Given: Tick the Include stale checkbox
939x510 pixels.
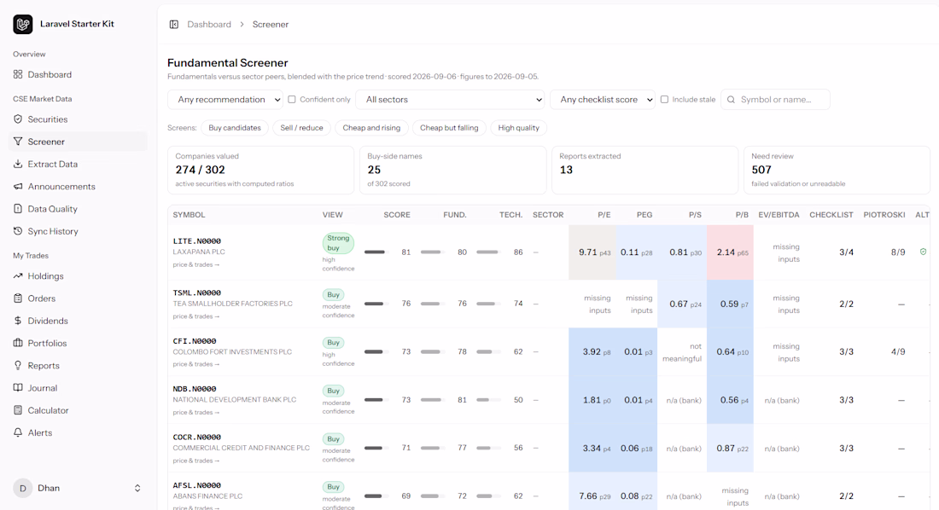Looking at the screenshot, I should [x=664, y=100].
